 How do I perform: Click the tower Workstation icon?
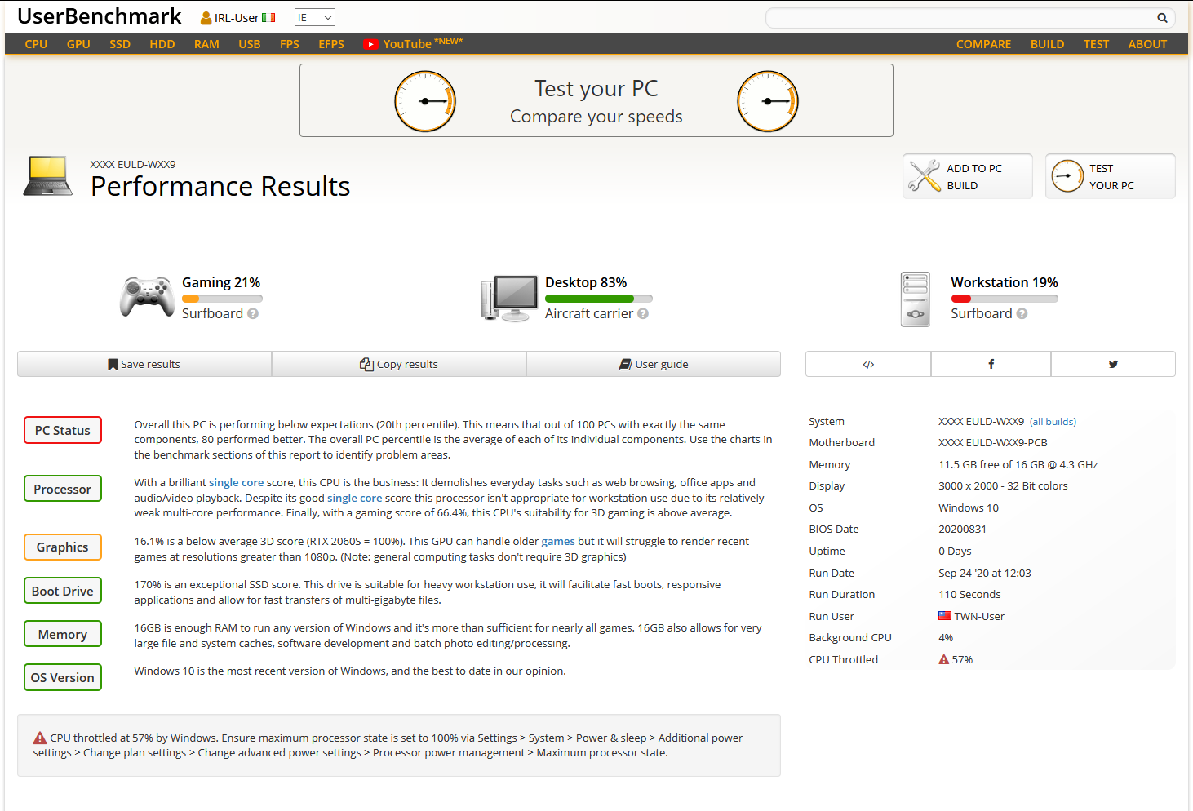pos(916,299)
